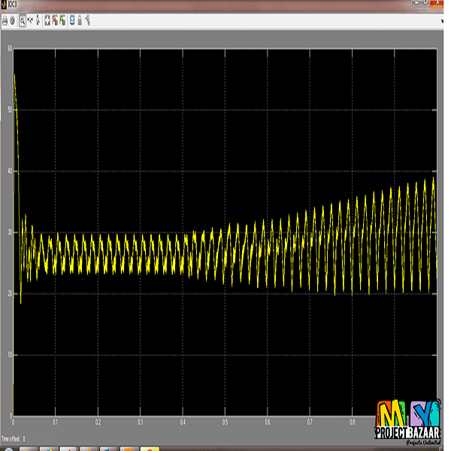
Task: Open the scope Parameters settings
Action: (12, 21)
